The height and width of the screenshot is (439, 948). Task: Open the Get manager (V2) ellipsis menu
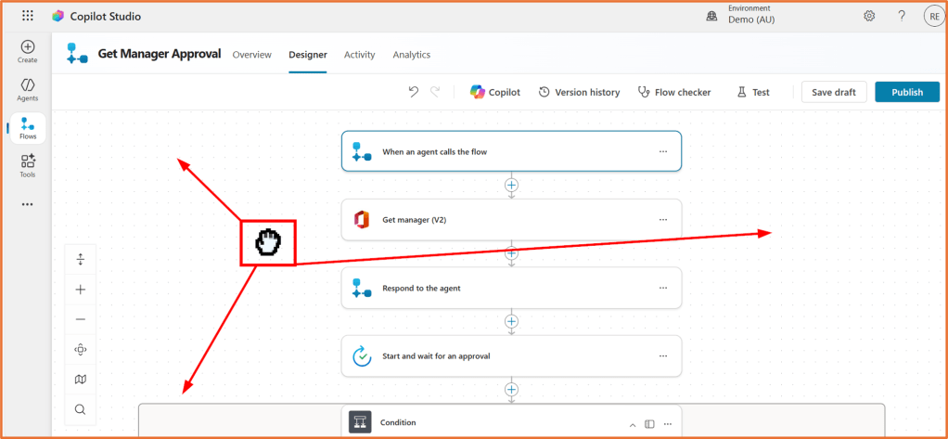pos(663,220)
